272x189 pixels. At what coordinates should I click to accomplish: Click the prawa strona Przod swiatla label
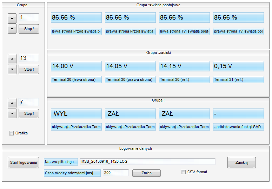tap(130, 31)
